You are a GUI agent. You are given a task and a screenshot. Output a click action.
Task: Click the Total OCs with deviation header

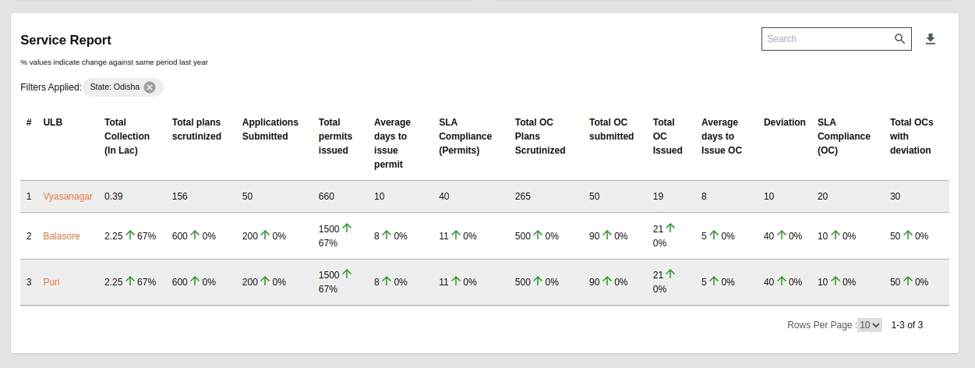[911, 136]
